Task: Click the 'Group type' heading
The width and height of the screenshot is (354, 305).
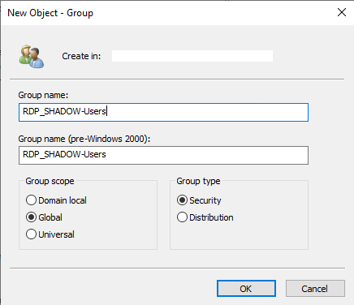Action: [x=198, y=181]
